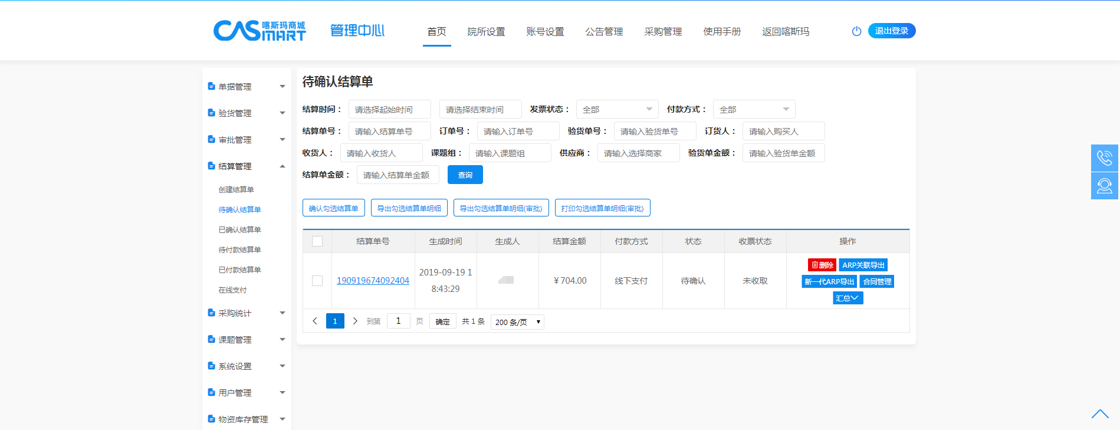Click the red 删除 trash button

(822, 265)
